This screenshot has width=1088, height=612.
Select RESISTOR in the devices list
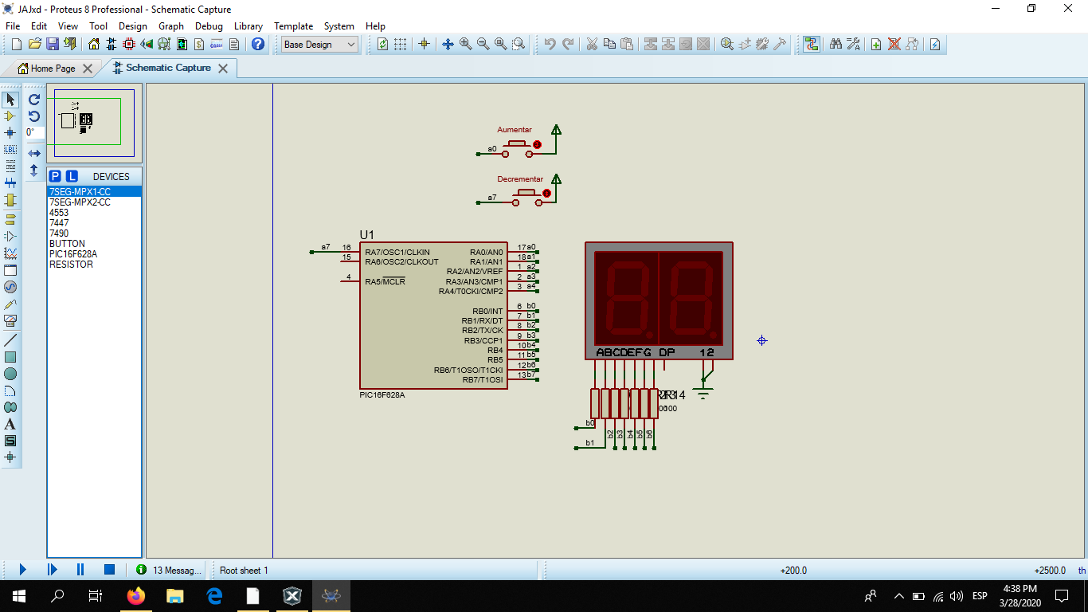tap(94, 265)
